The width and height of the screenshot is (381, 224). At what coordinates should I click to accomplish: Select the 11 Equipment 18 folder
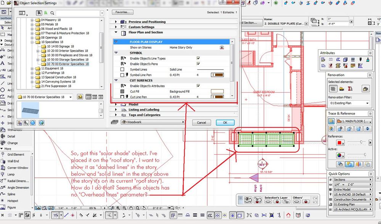tap(53, 68)
